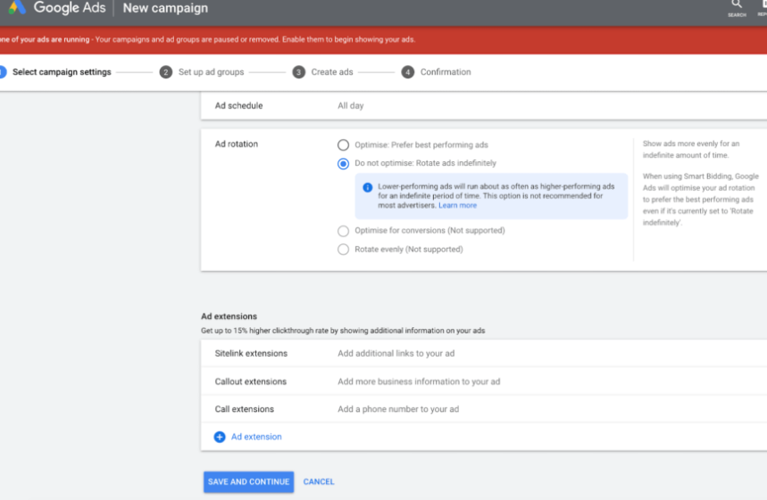Click step 3 circle icon
This screenshot has width=767, height=500.
point(298,72)
